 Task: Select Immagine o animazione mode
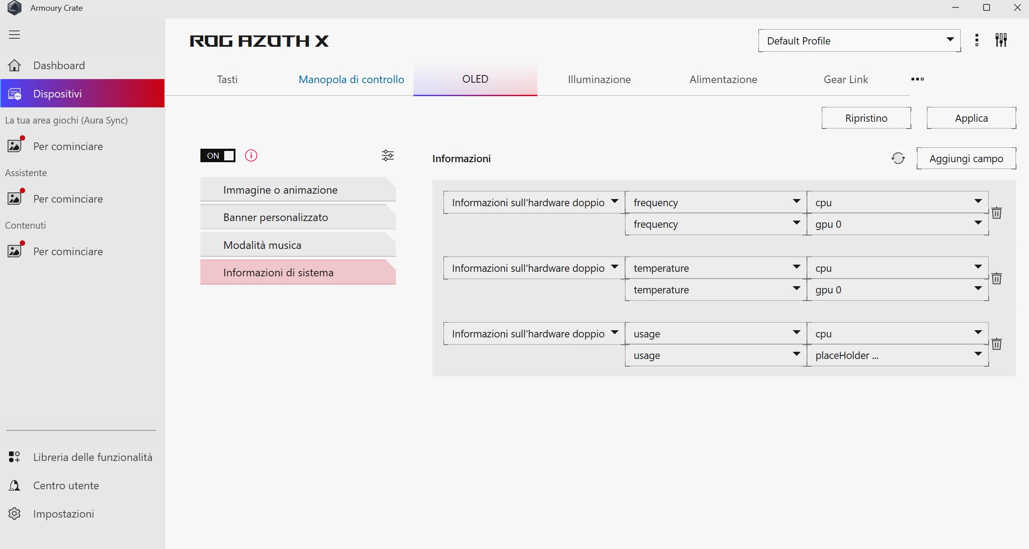298,190
